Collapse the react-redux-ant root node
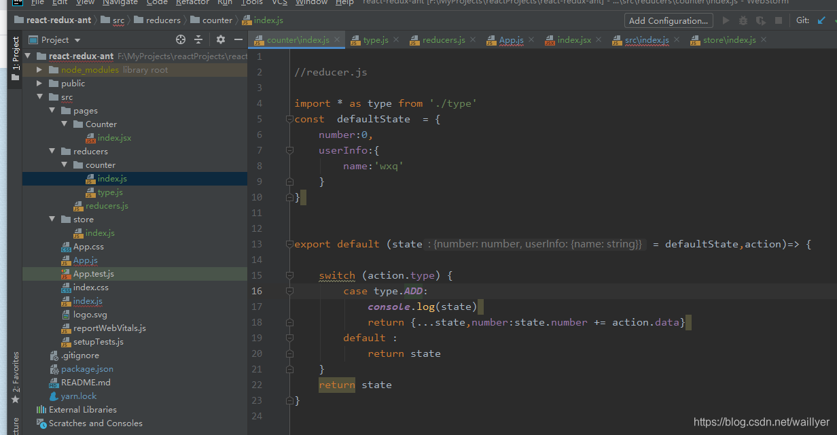This screenshot has height=435, width=837. (27, 56)
